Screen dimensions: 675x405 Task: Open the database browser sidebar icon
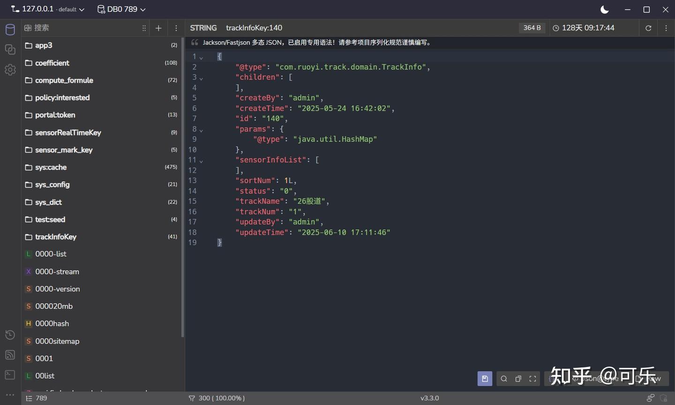point(10,30)
